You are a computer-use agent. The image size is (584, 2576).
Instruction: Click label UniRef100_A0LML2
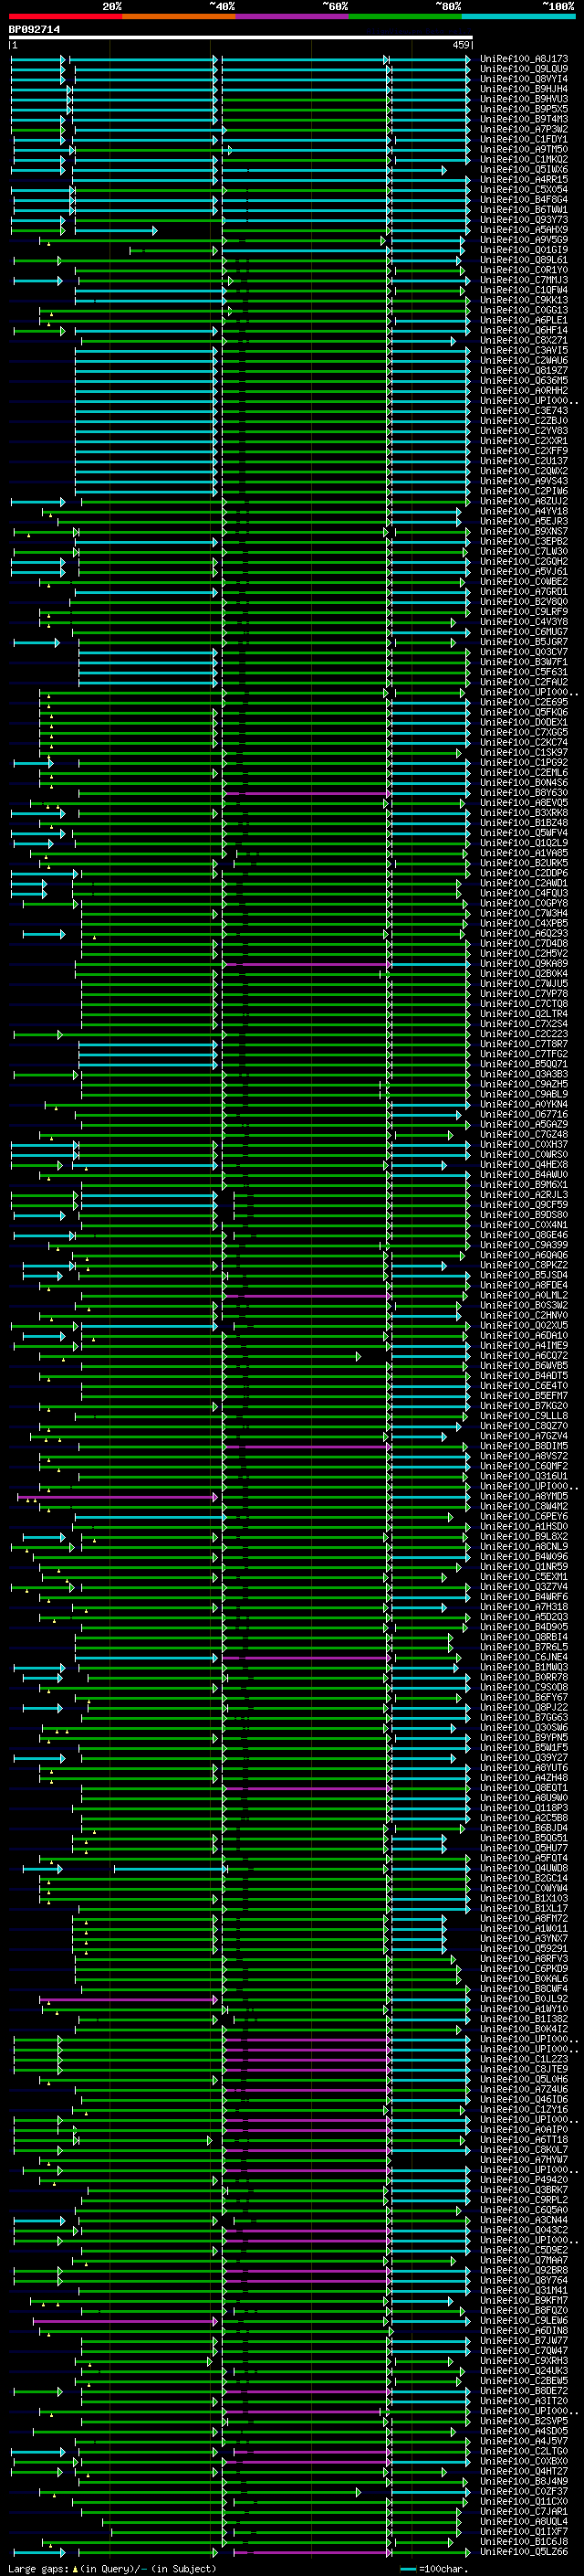click(x=523, y=1296)
